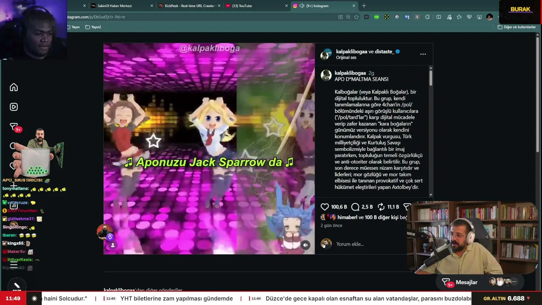Switch to the YouTube tab
This screenshot has height=305, width=542.
tap(257, 6)
